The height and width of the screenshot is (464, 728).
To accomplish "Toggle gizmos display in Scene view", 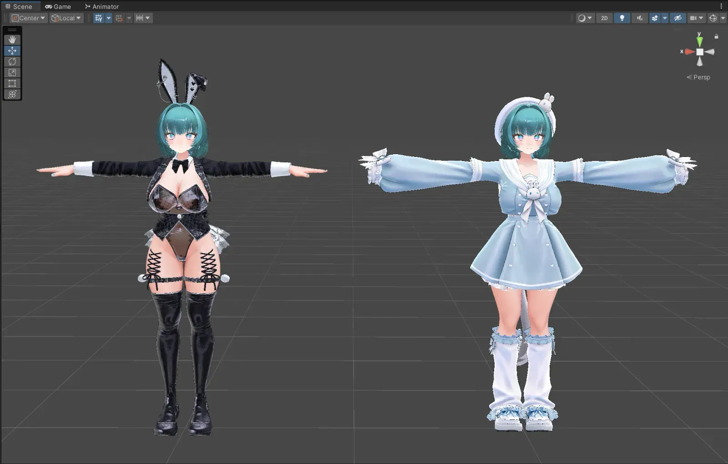I will click(713, 18).
